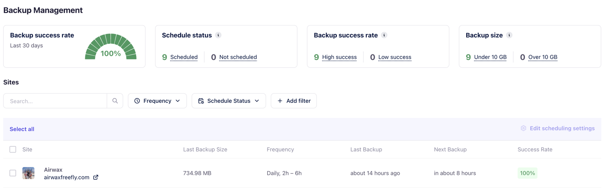Image resolution: width=602 pixels, height=188 pixels.
Task: Click the Low success link
Action: point(395,57)
